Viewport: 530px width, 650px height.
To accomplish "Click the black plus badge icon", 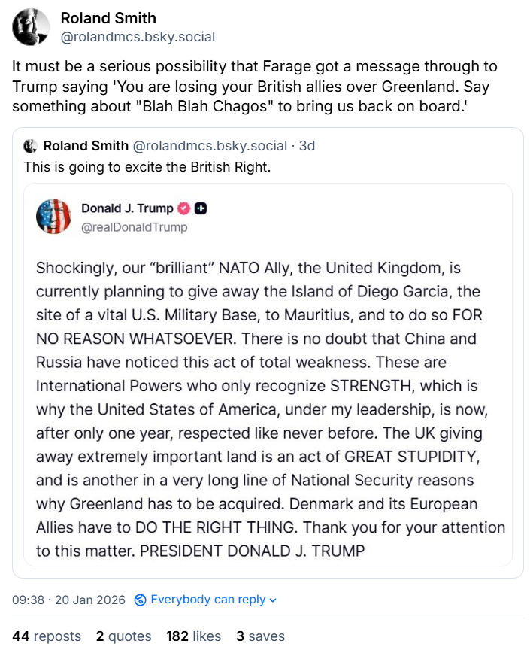I will 201,208.
